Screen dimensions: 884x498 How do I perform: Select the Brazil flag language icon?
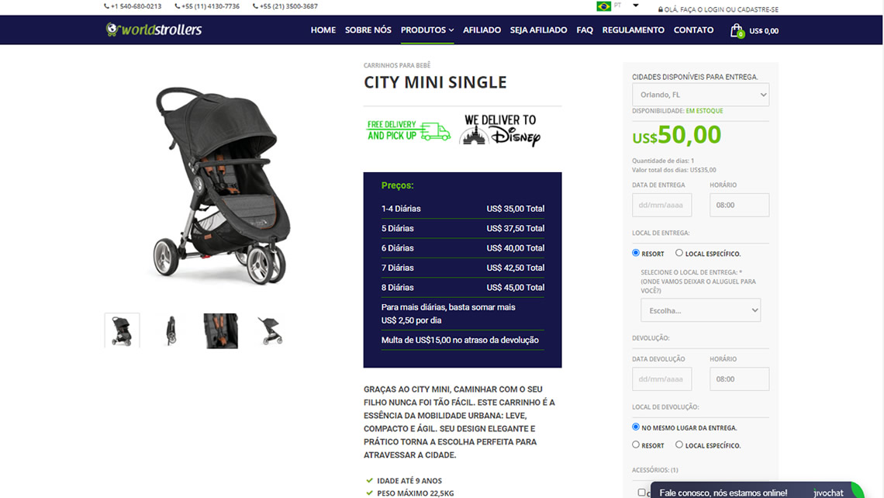coord(603,6)
